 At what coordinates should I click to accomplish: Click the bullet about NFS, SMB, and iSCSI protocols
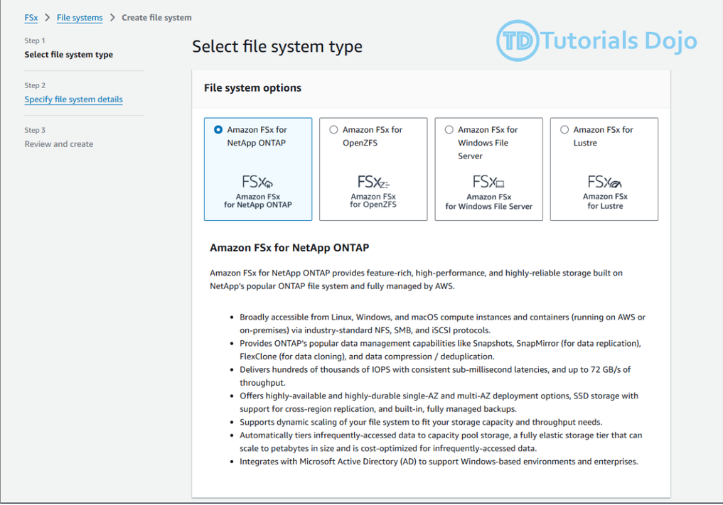tap(442, 323)
